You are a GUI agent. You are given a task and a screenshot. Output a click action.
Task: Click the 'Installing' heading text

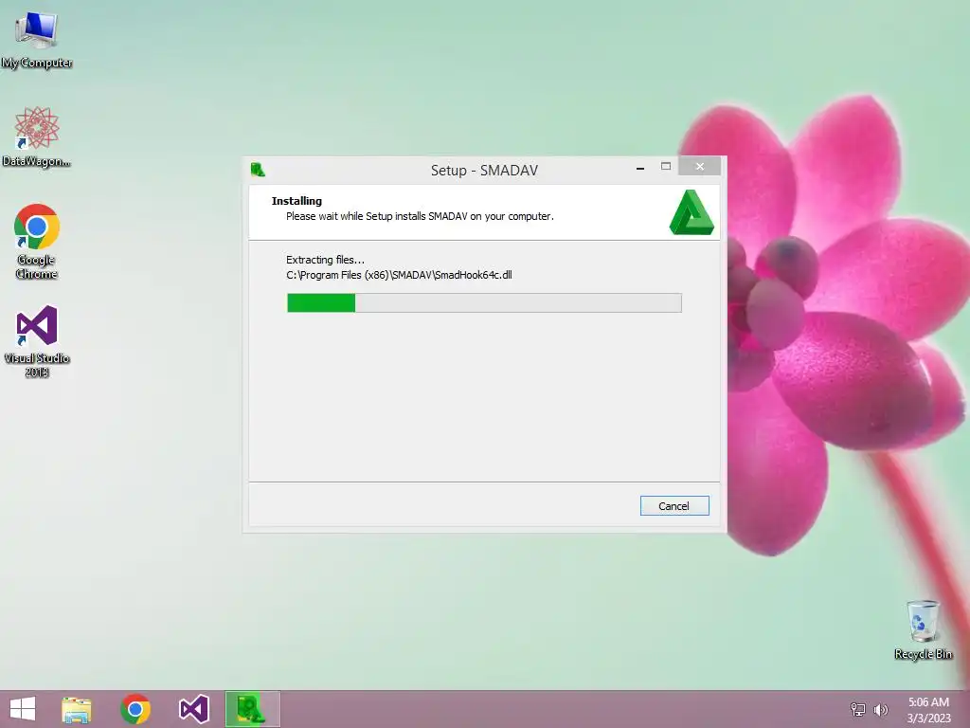[x=296, y=201]
